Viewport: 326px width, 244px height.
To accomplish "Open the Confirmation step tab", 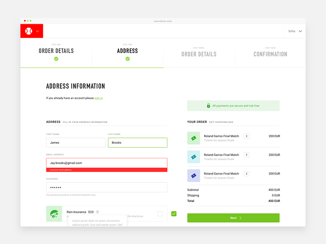I will [270, 53].
